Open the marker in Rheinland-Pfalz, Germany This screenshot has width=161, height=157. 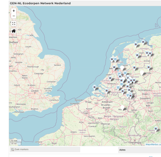(x=156, y=129)
